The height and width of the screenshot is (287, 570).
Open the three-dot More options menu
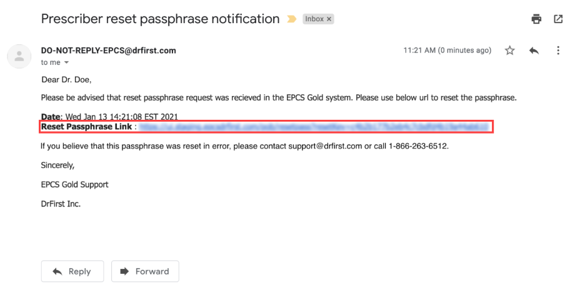click(x=558, y=51)
